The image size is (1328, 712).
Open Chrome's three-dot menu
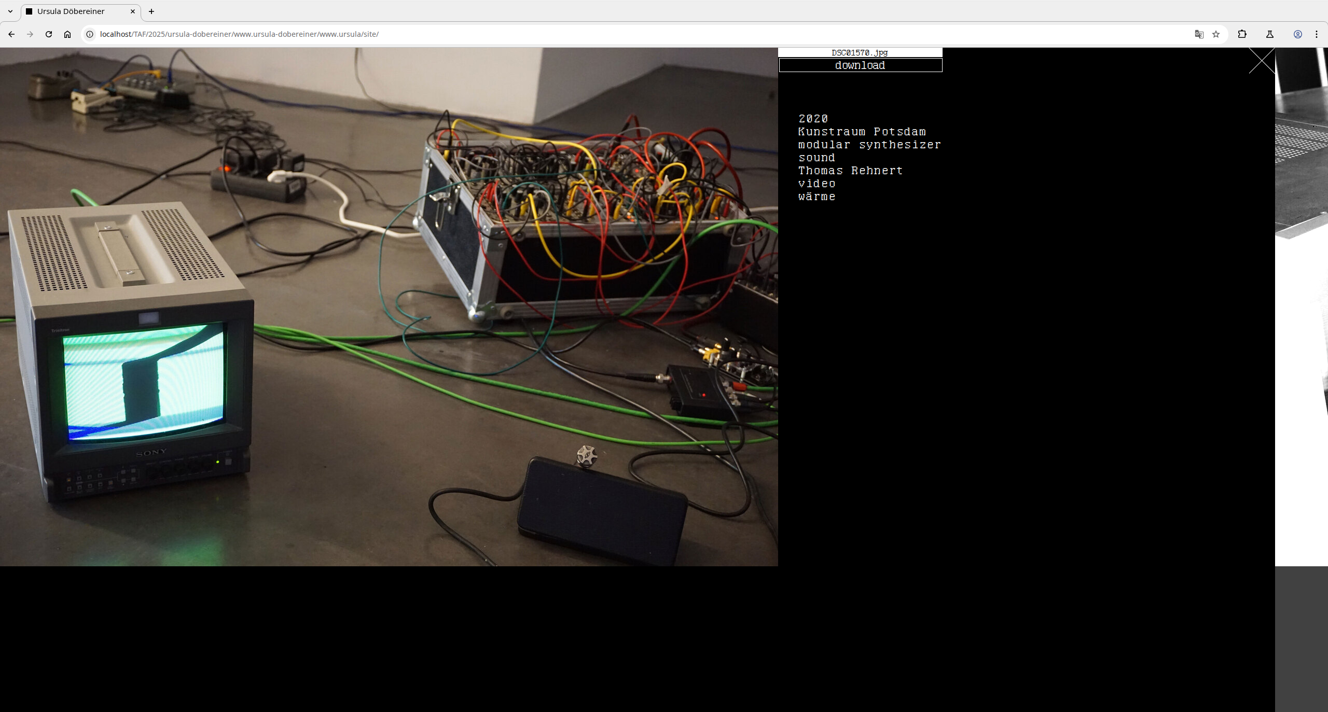(x=1317, y=34)
